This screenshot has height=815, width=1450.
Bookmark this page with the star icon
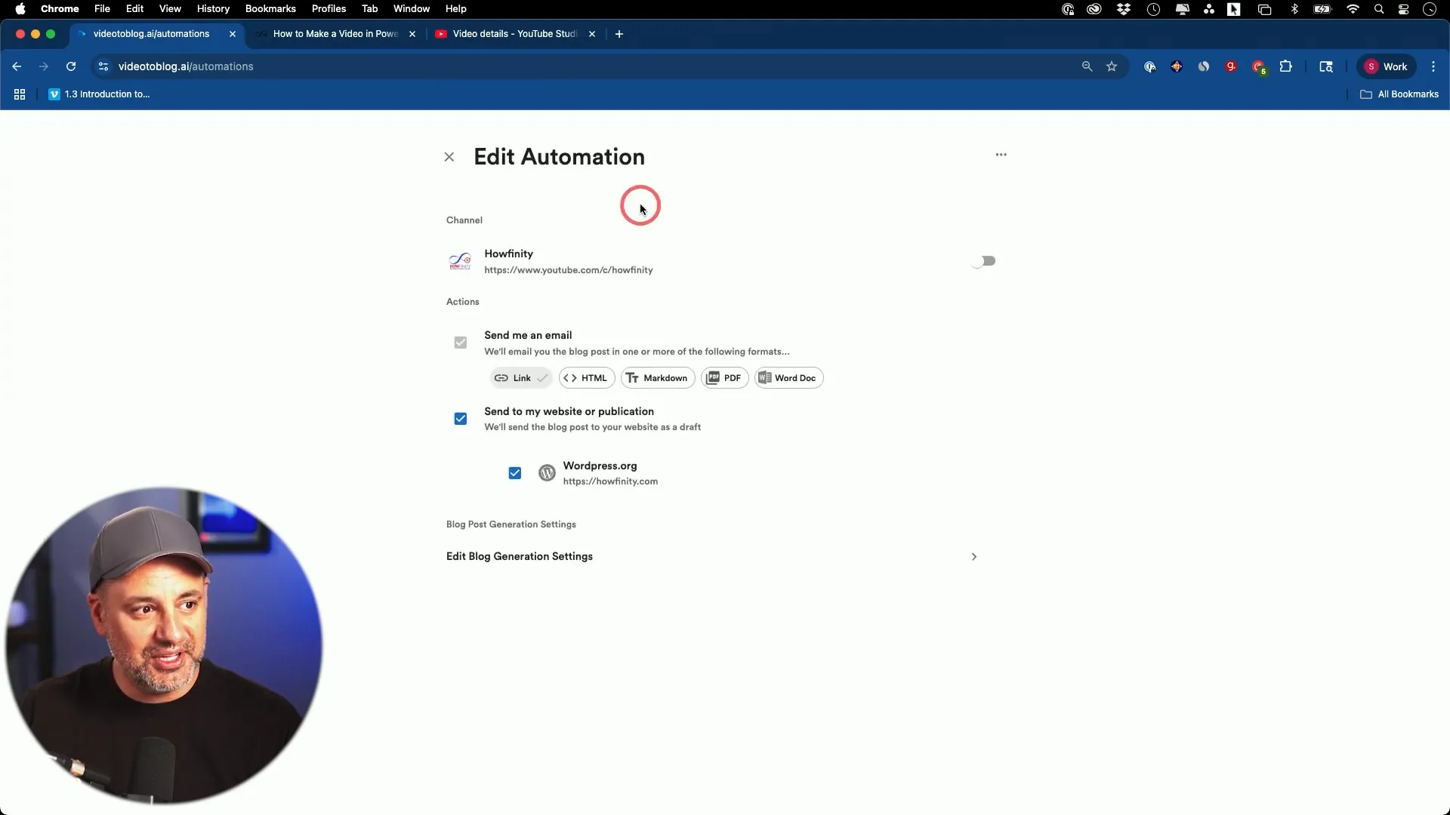1112,66
